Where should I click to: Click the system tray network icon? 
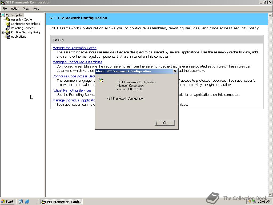(254, 202)
